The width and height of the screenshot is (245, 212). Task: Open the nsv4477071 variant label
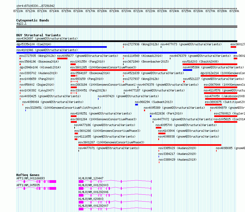click(x=109, y=148)
